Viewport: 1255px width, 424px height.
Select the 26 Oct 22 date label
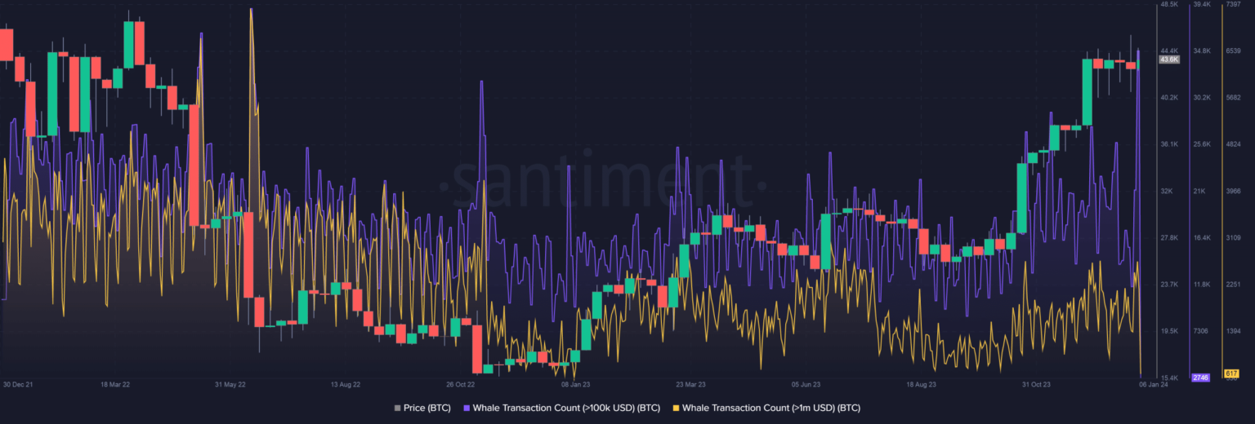pos(461,383)
